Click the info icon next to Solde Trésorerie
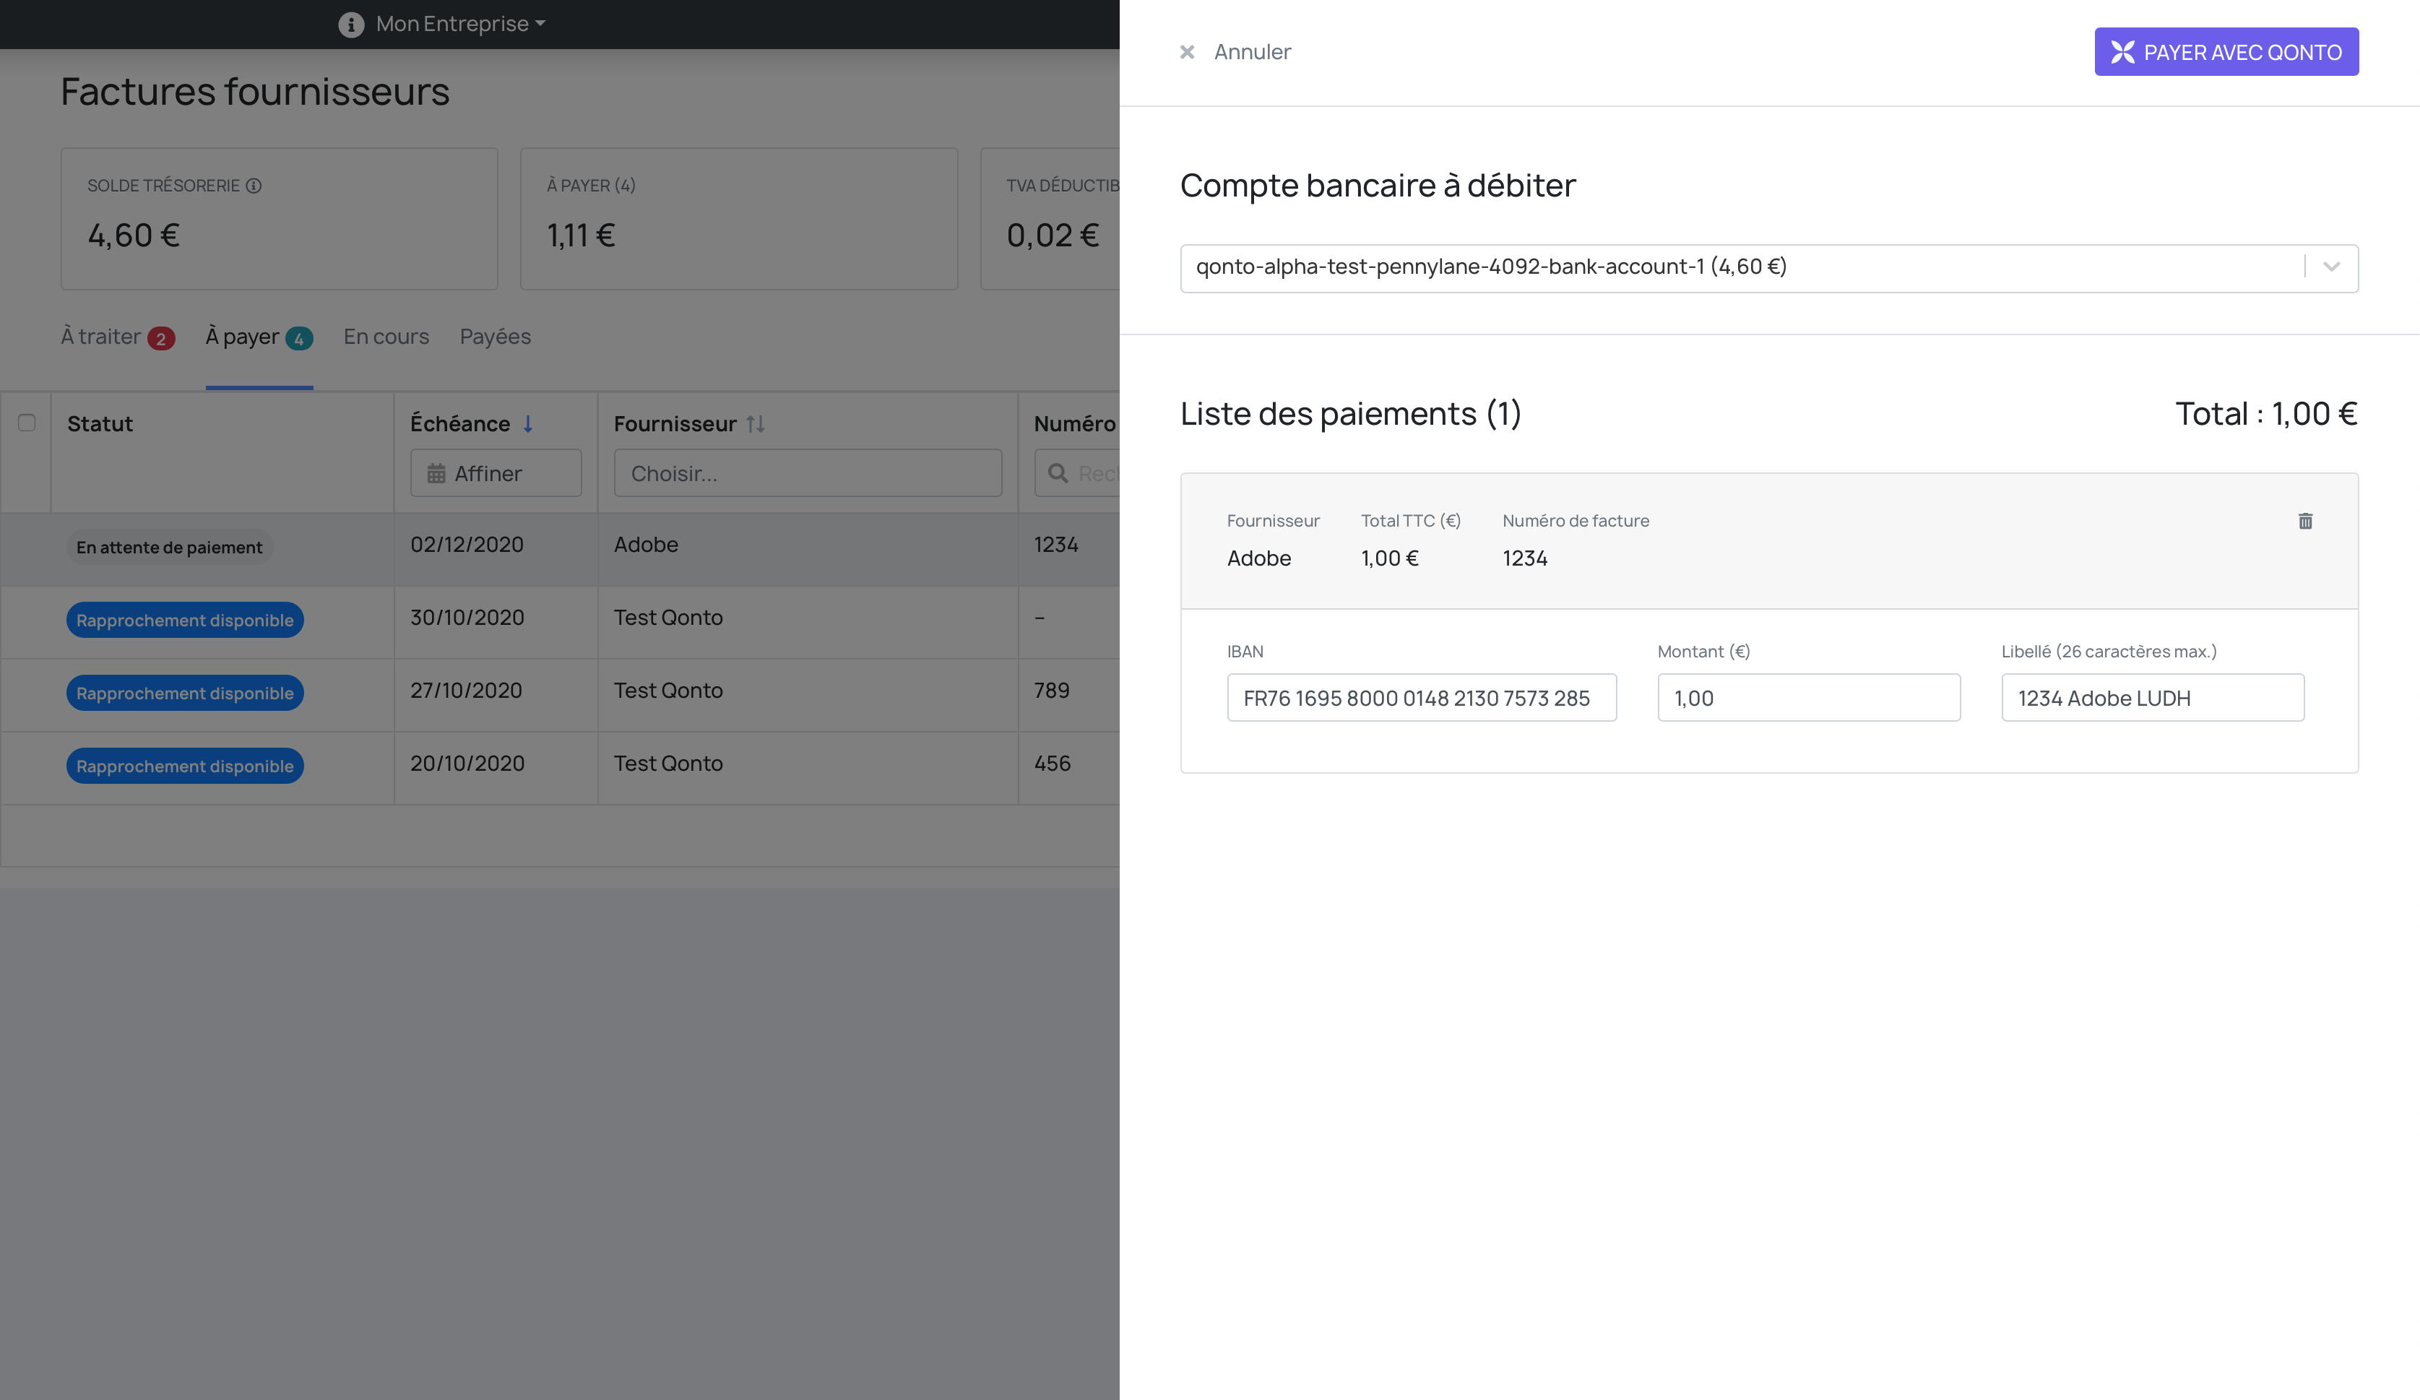The width and height of the screenshot is (2420, 1400). pyautogui.click(x=254, y=186)
